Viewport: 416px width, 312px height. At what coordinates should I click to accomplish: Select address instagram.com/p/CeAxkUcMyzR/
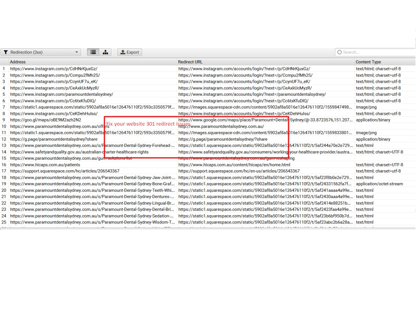(54, 88)
